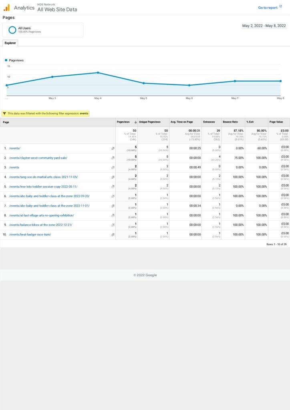Open the /events/at-last-village-arts-re-opening-exhibition/ page link
290x410 pixels.
point(41,215)
